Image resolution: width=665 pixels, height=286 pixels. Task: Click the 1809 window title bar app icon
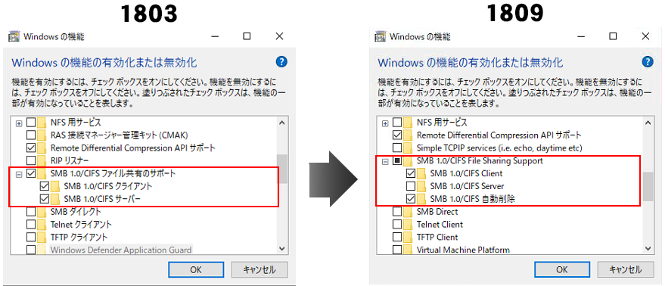click(381, 36)
